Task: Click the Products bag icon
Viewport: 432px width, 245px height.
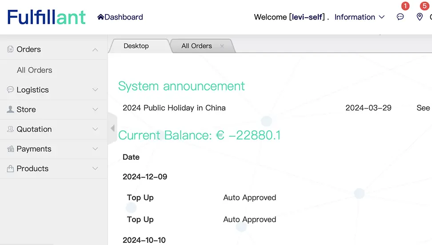Action: click(10, 169)
